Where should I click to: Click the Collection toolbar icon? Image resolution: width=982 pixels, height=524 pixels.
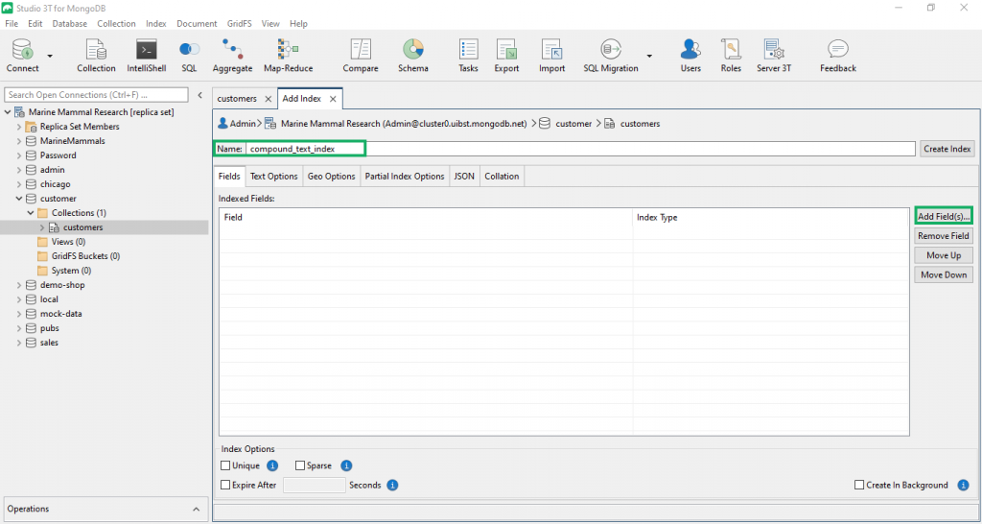click(96, 55)
